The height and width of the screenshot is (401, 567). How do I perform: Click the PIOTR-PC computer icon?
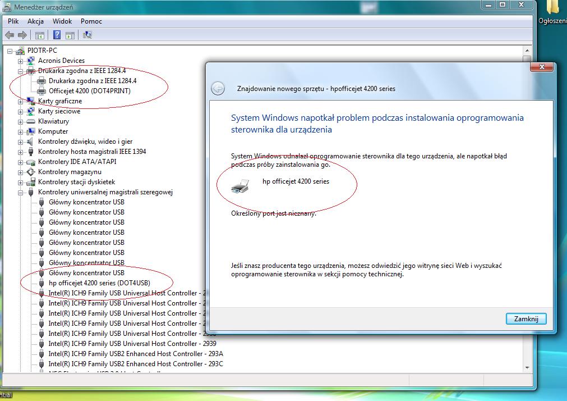pyautogui.click(x=20, y=51)
